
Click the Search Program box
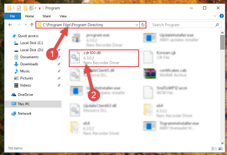point(185,25)
